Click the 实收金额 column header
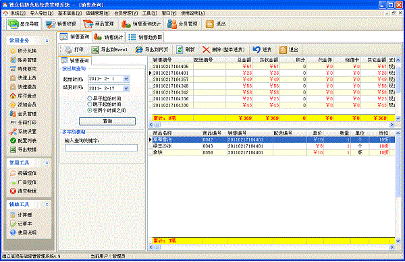 pos(266,60)
